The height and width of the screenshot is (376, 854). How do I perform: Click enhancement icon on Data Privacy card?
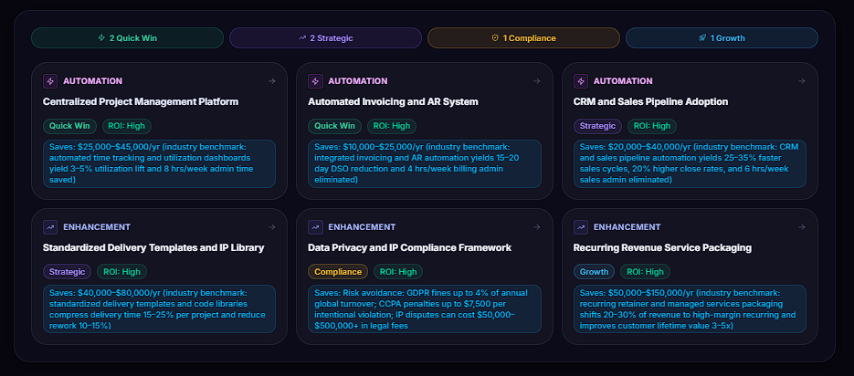tap(315, 227)
